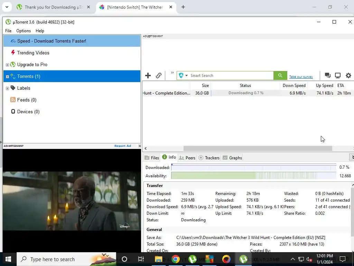Viewport: 354px width, 266px height.
Task: Open the chat bubbles icon in toolbar
Action: 328,75
